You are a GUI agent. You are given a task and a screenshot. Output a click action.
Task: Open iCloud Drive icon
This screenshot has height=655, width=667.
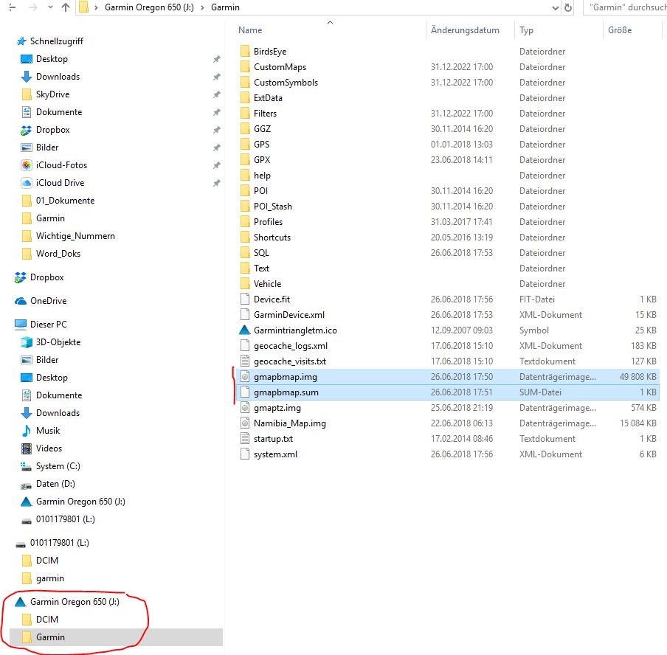click(27, 183)
